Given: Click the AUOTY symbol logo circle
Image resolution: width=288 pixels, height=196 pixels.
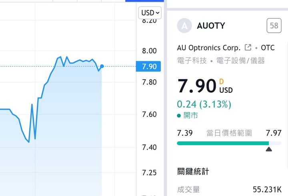Looking at the screenshot, I should click(184, 26).
